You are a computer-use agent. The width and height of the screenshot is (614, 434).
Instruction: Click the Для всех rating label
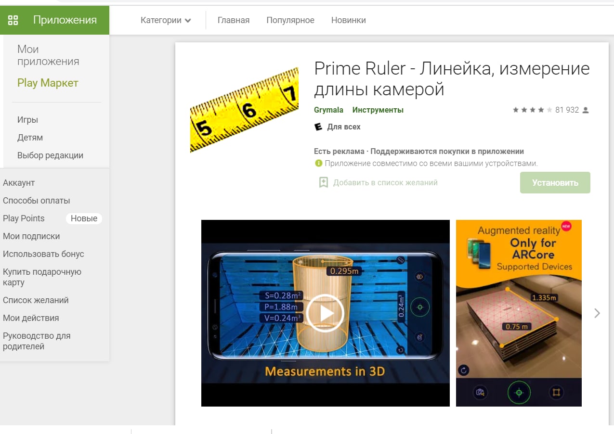[344, 127]
